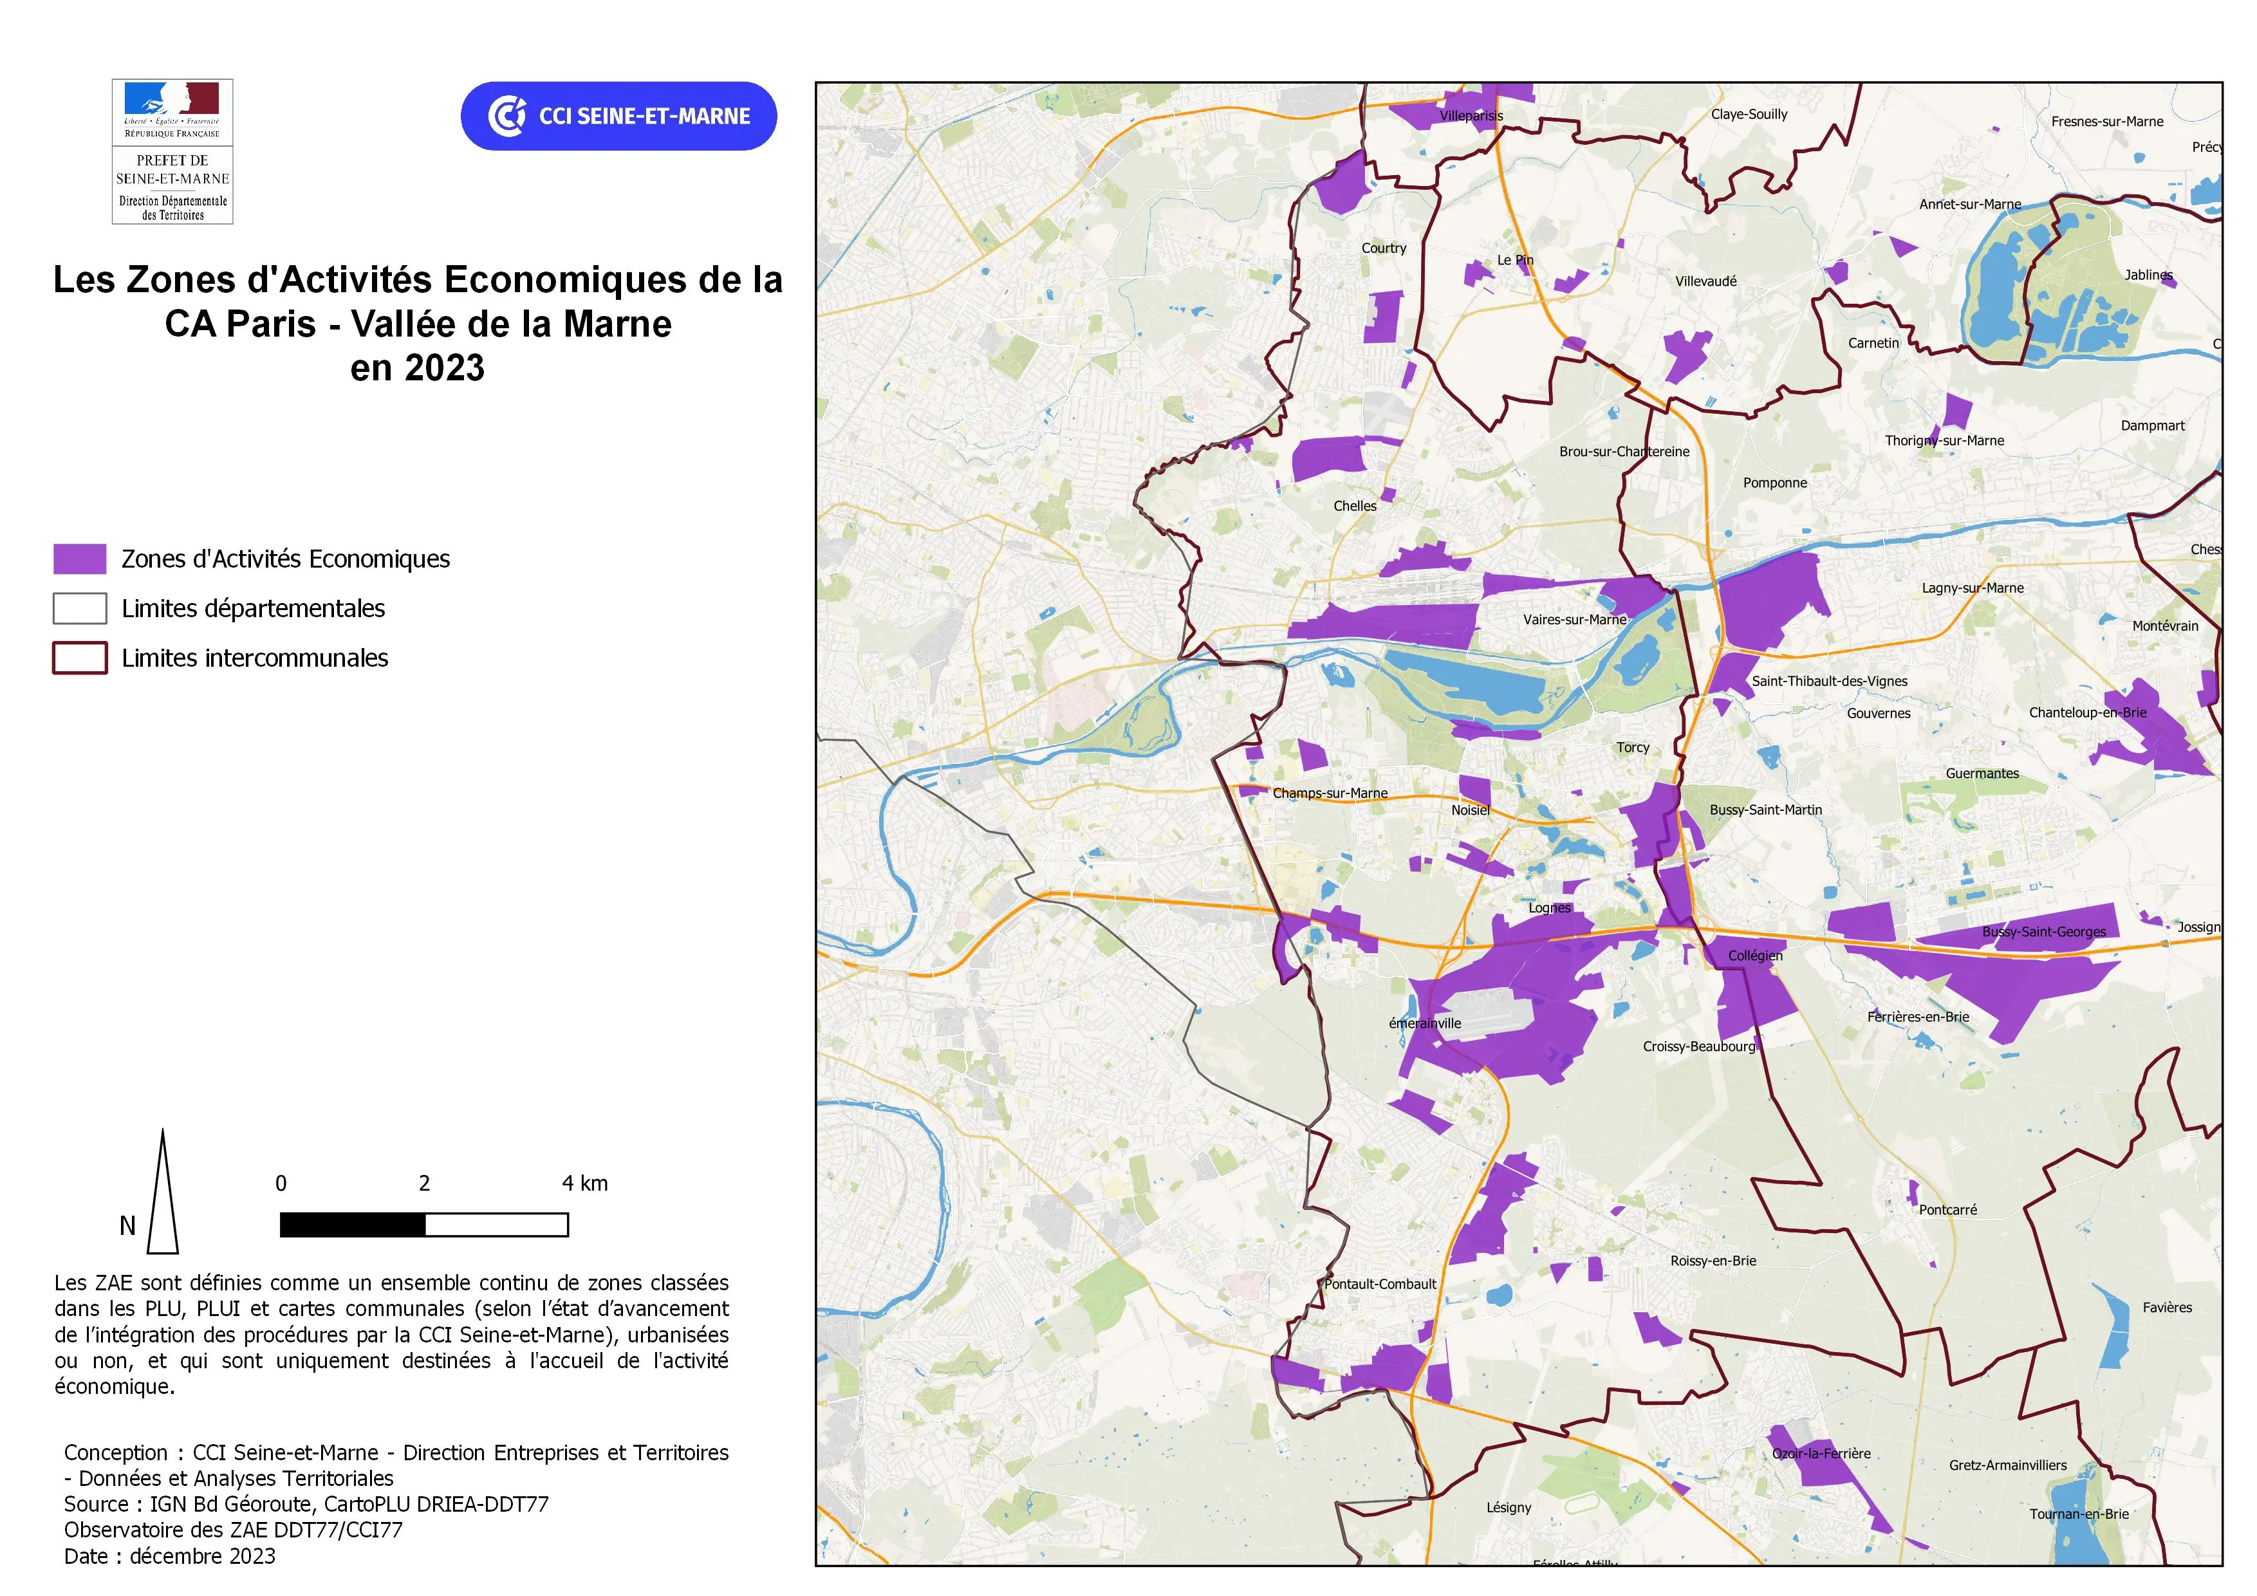Click the 'Date : décembre 2023' line
The height and width of the screenshot is (1596, 2257).
[x=170, y=1555]
